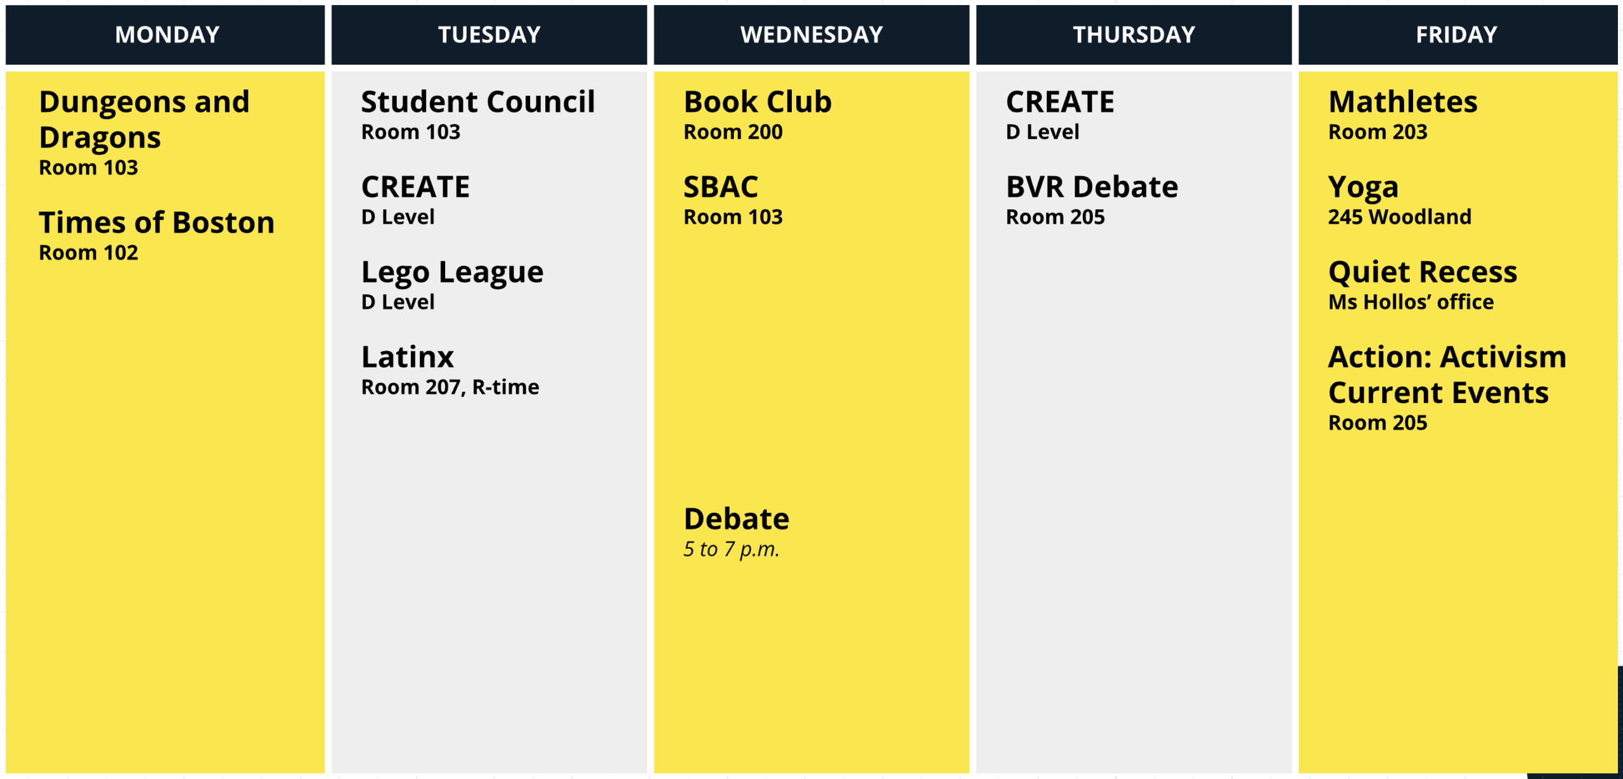Click CREATE under Thursday

(1059, 102)
